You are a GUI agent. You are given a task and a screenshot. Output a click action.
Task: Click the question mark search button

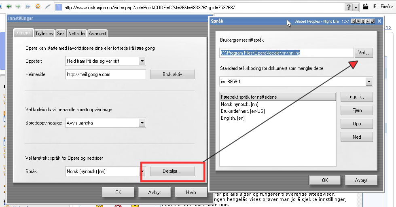pyautogui.click(x=349, y=7)
